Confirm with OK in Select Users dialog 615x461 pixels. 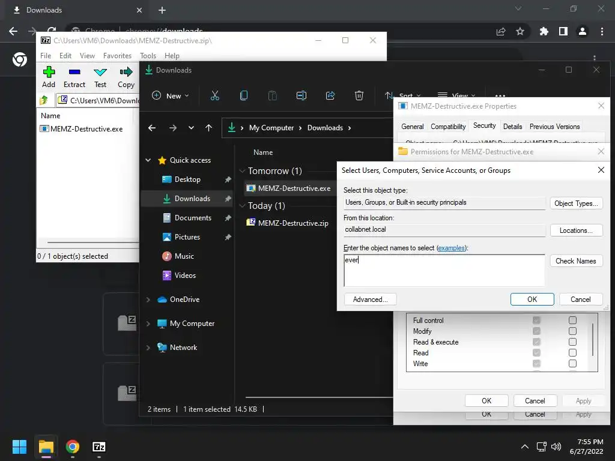click(x=532, y=300)
